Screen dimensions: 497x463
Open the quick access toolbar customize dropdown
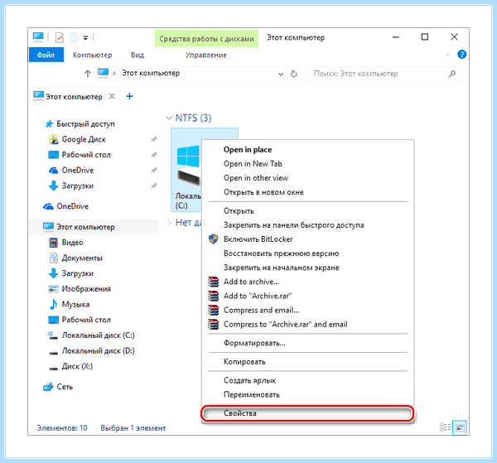[x=85, y=38]
